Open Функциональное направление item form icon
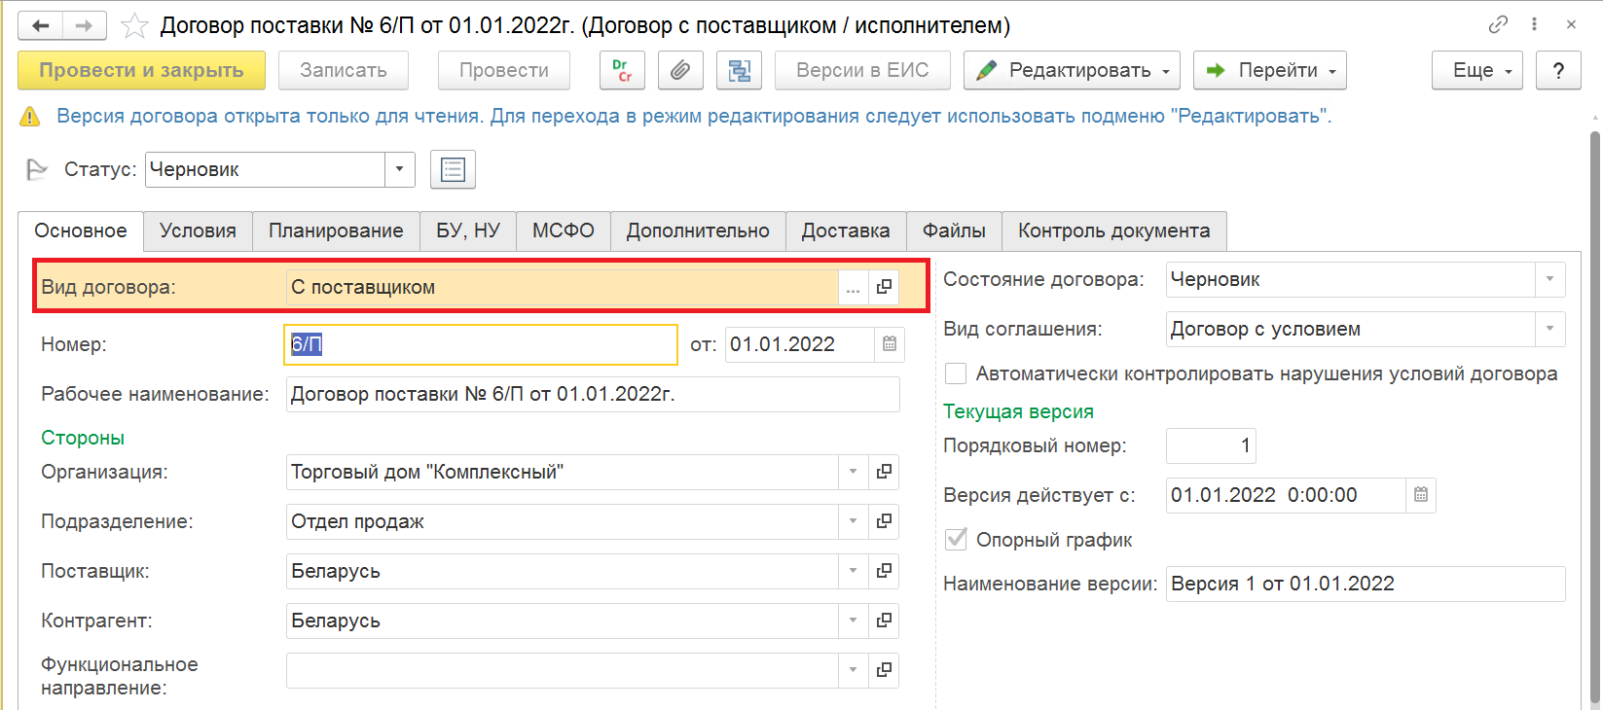1603x710 pixels. 884,670
